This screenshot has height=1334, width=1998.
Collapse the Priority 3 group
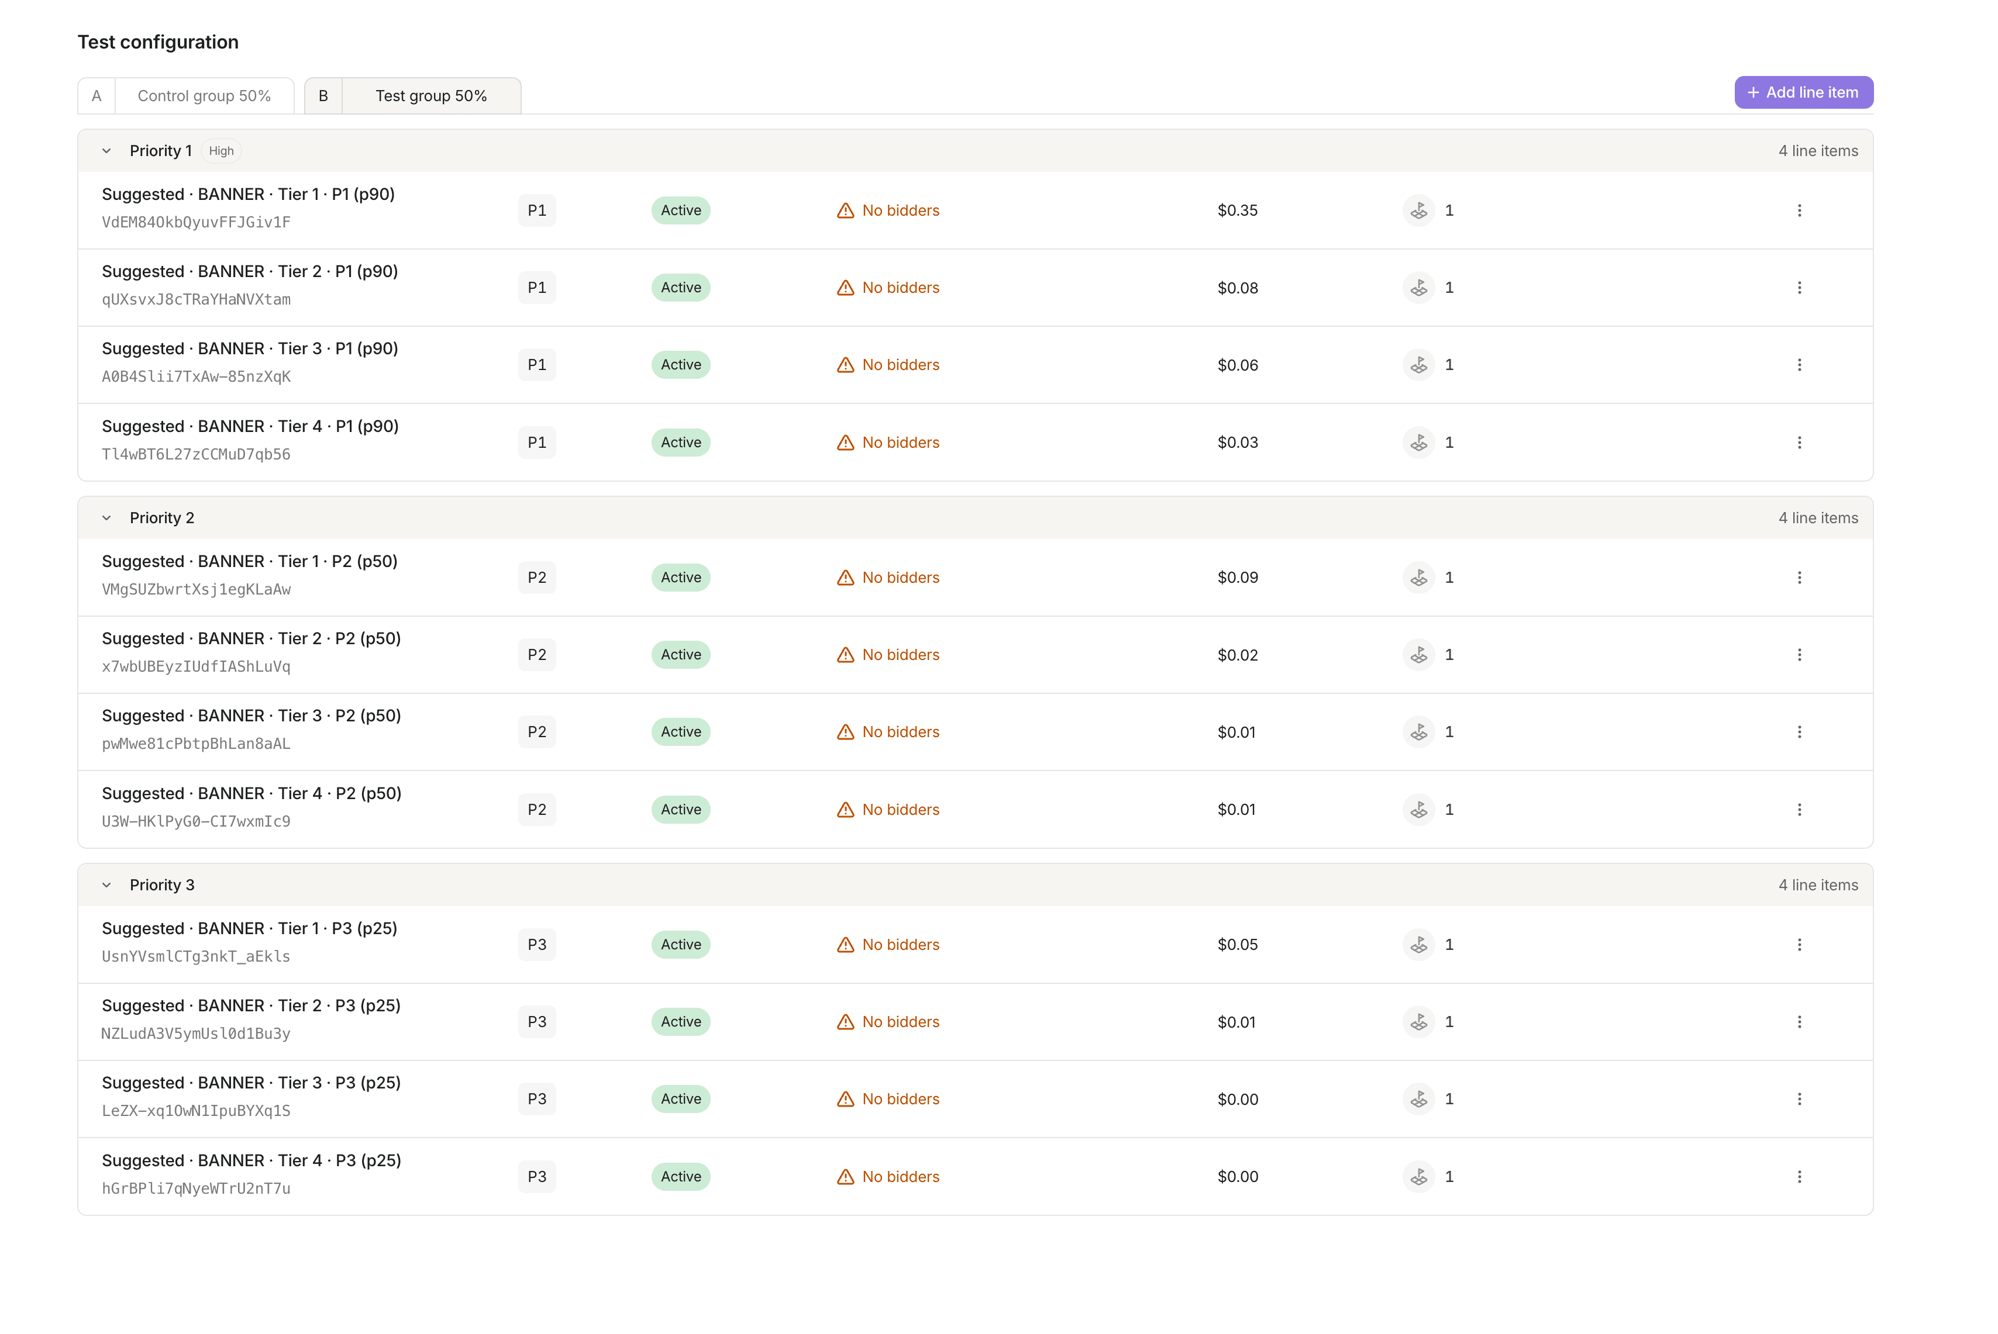106,885
